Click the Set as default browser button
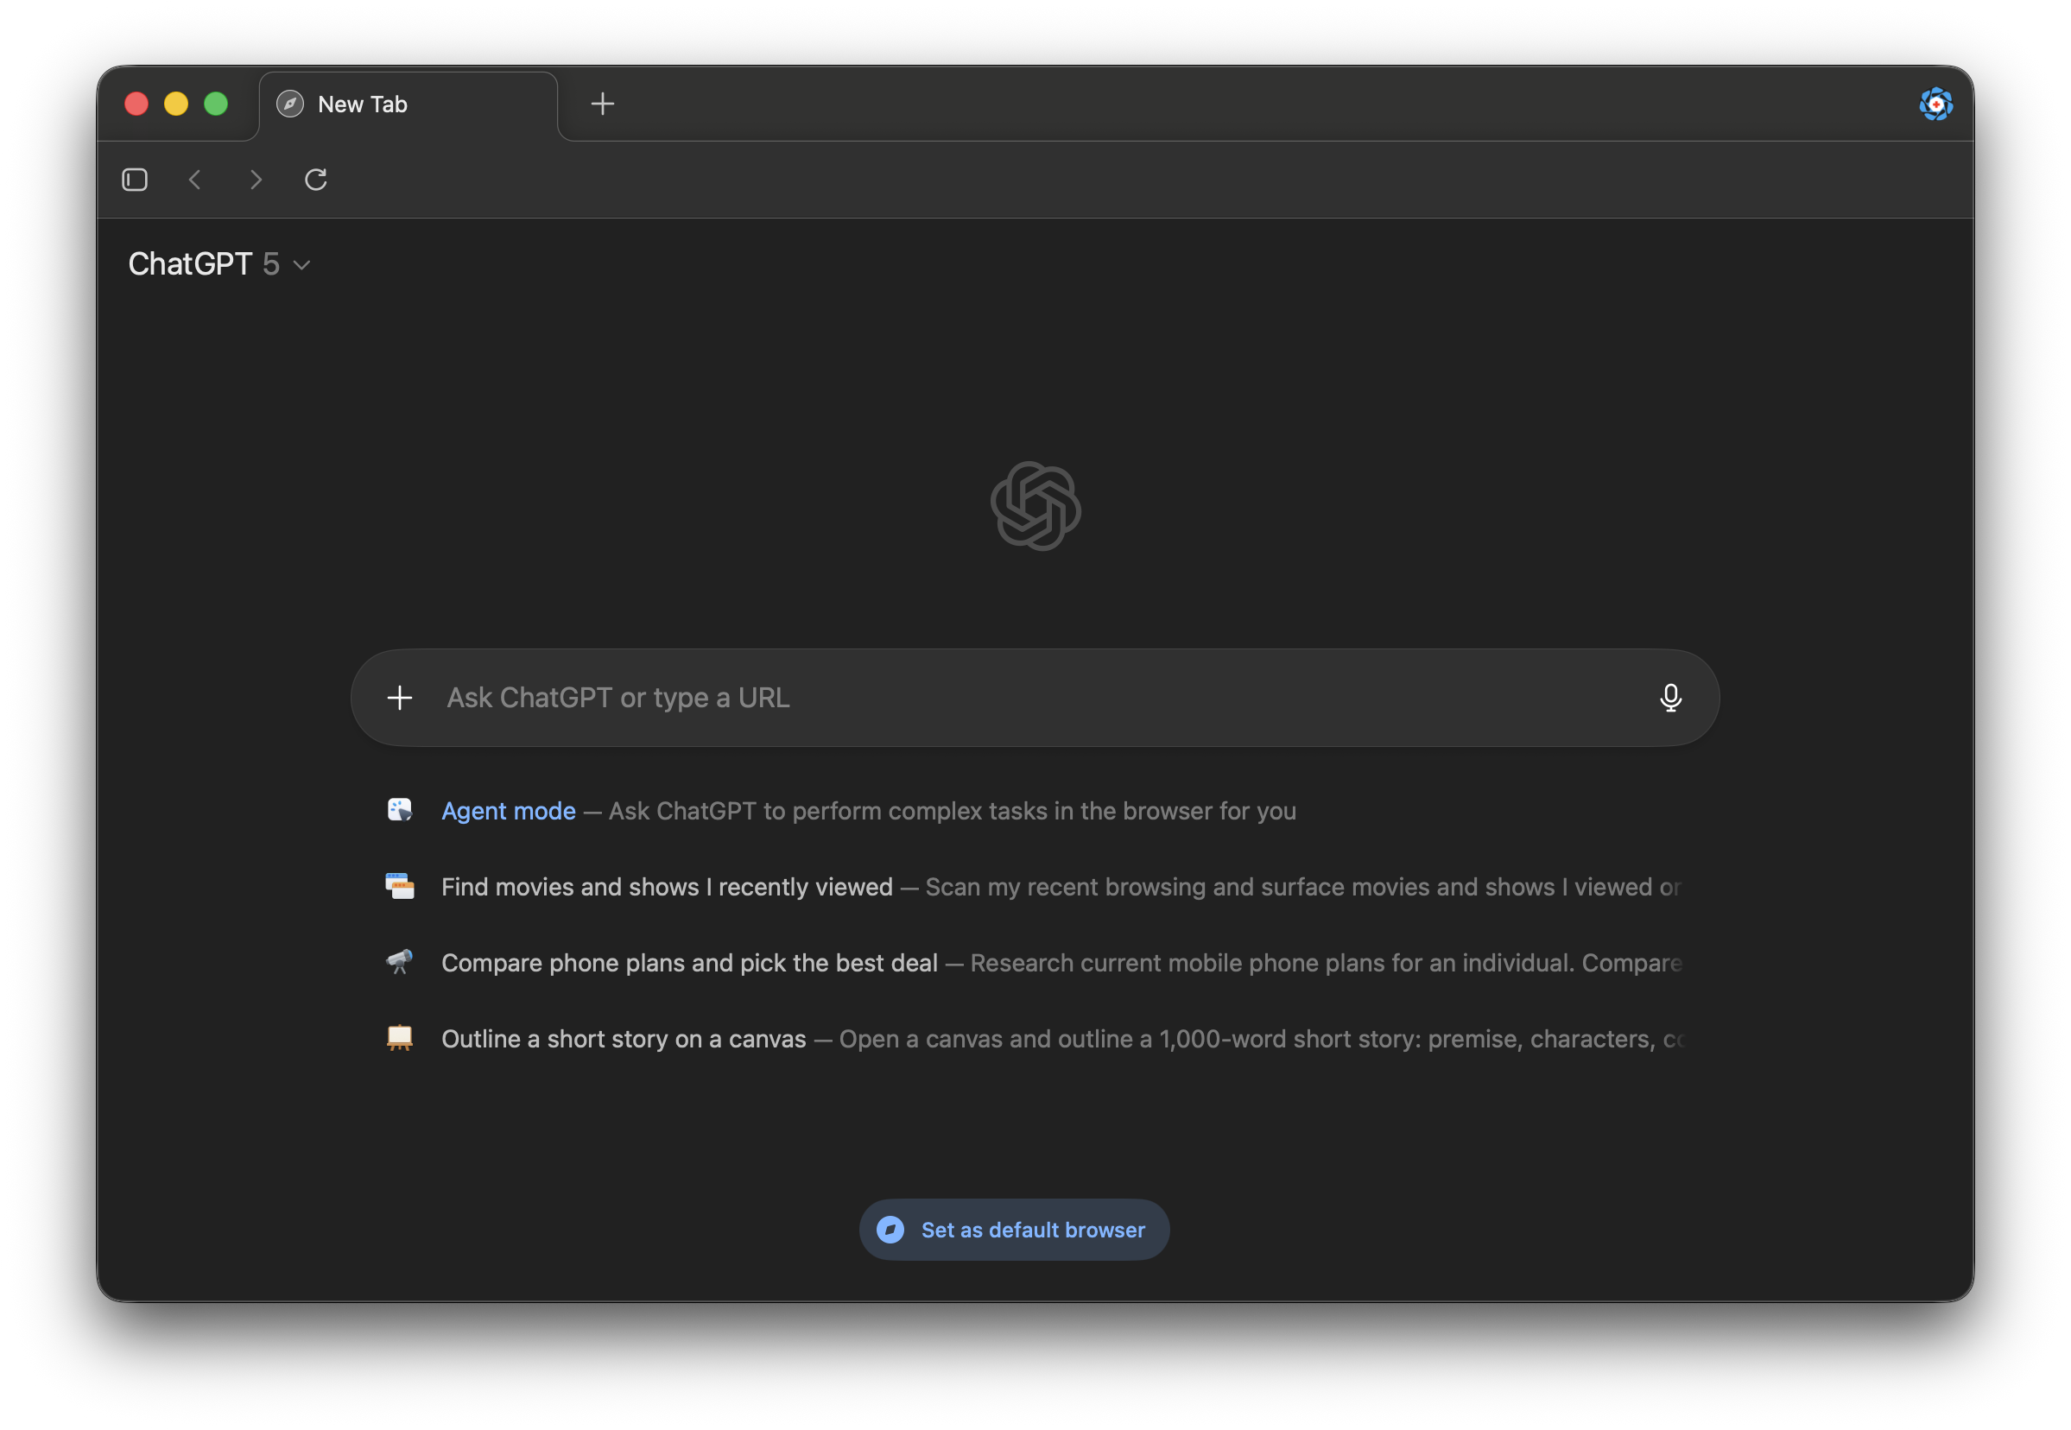This screenshot has height=1430, width=2071. coord(1014,1231)
